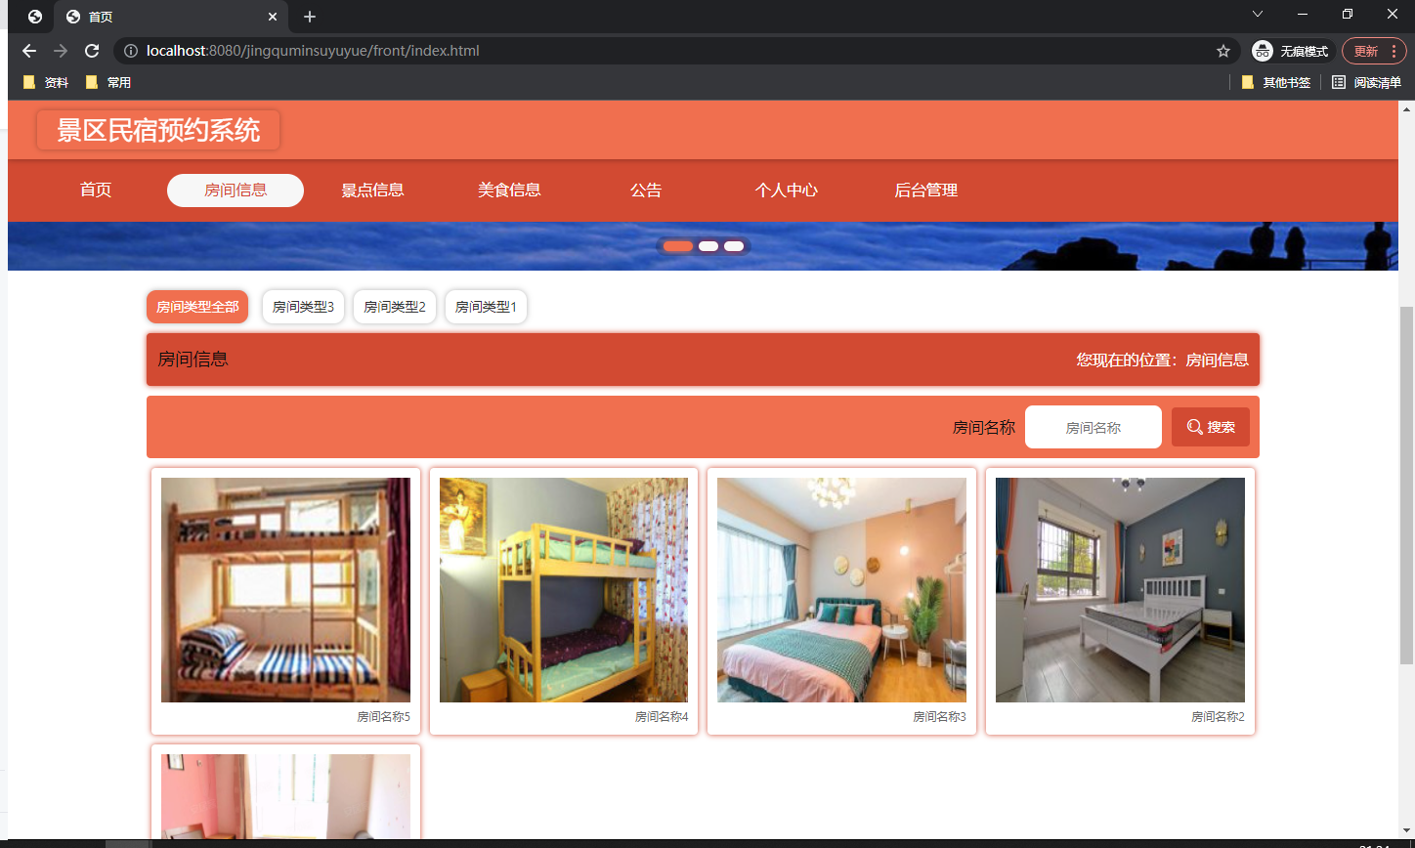Open the partially visible pink room photo
Viewport: 1415px width, 848px height.
click(285, 796)
